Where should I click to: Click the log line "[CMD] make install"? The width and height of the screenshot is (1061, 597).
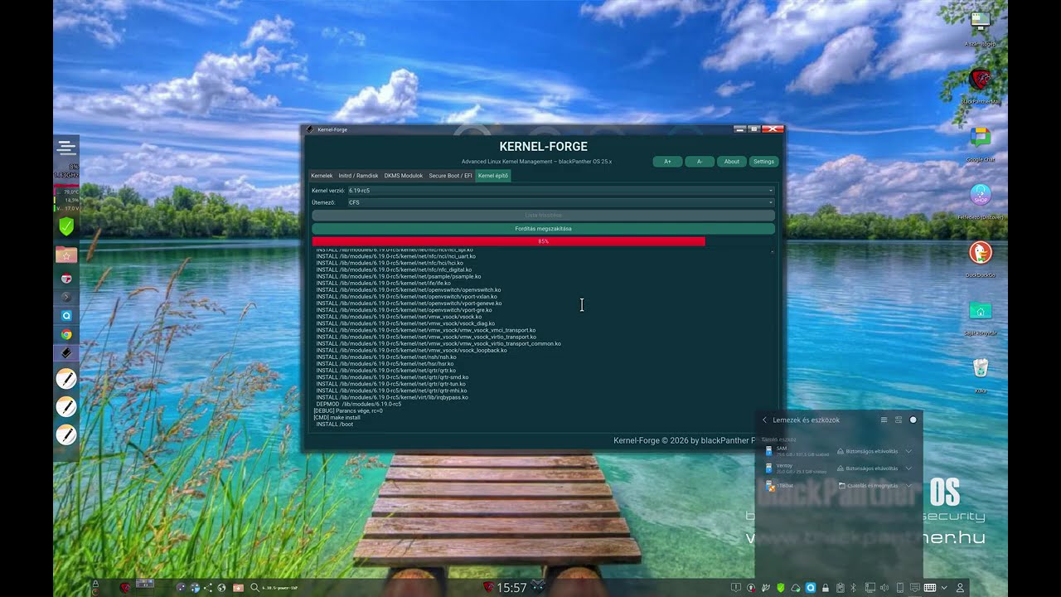(337, 418)
